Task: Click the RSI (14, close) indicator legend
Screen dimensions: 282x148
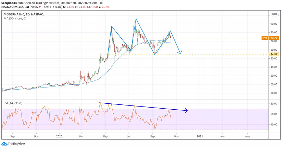Action: (13, 103)
